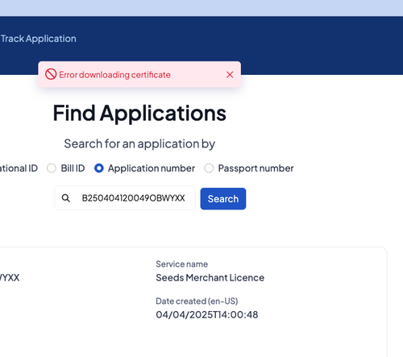Click the red prohibited error icon
403x357 pixels.
point(51,74)
